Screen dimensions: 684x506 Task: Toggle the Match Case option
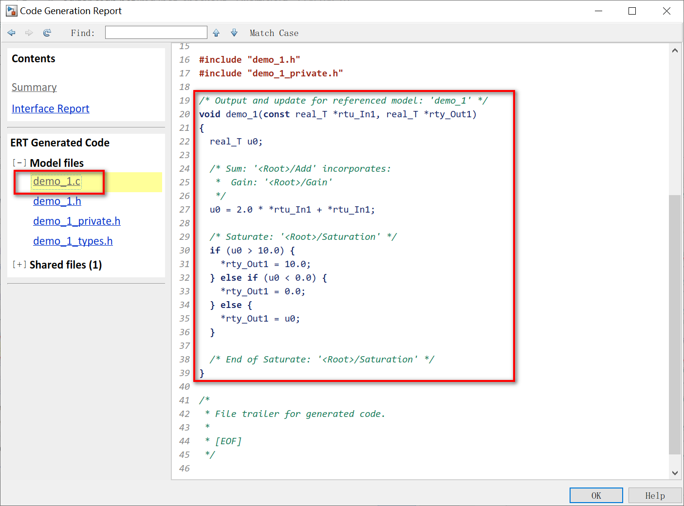(x=274, y=33)
